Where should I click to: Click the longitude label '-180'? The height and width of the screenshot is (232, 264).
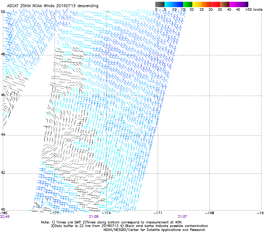pos(4,213)
